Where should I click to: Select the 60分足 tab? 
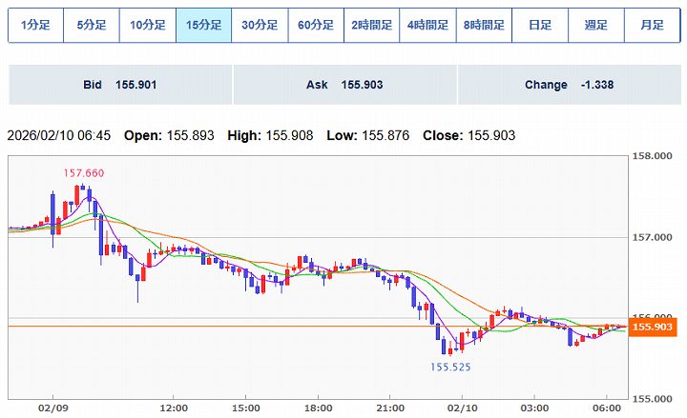tap(316, 26)
